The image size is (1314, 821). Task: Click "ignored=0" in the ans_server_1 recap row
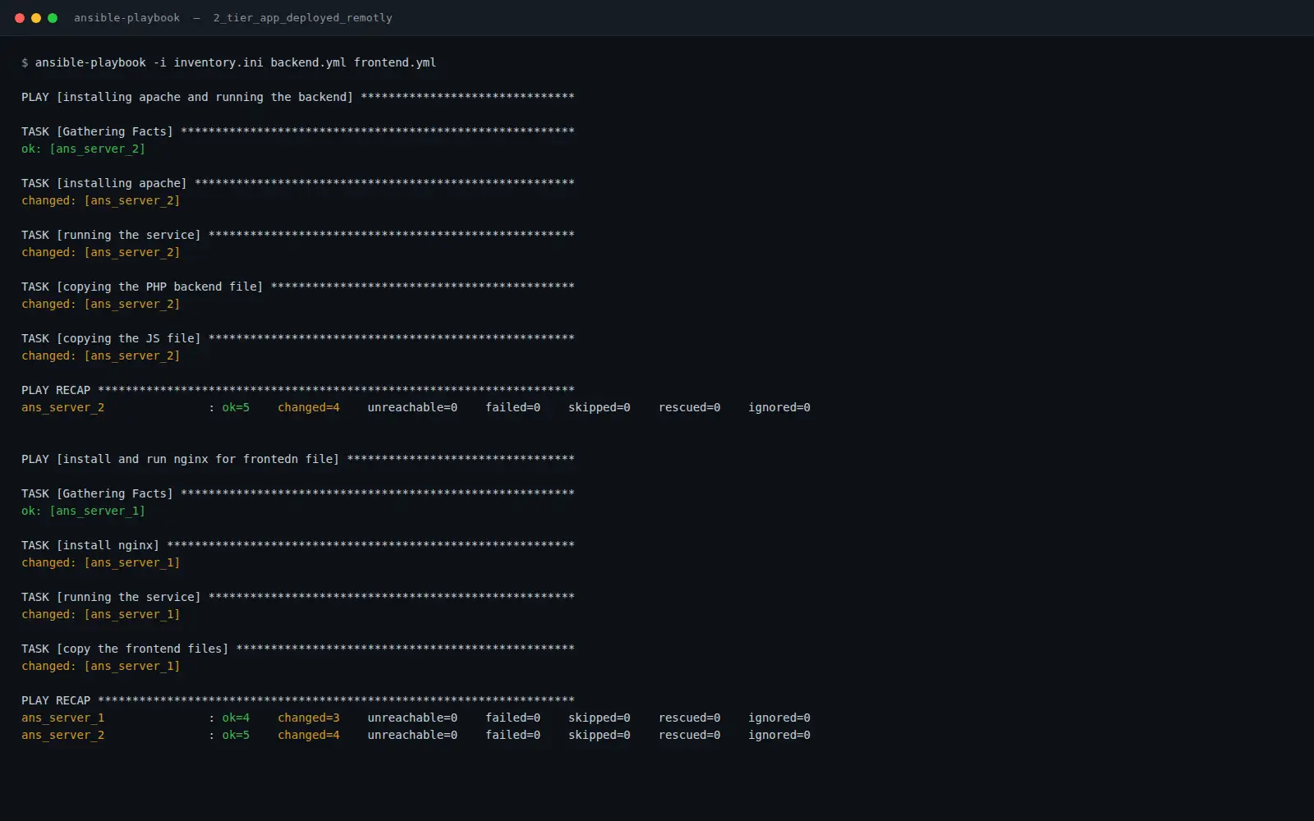[x=779, y=718]
